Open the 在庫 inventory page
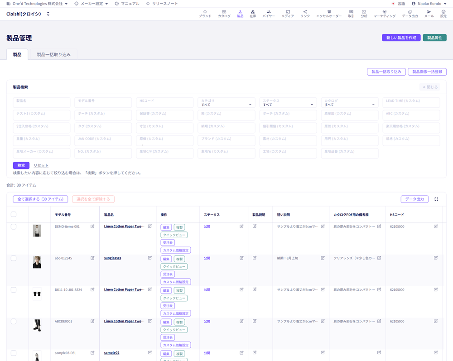The image size is (453, 361). (x=253, y=14)
